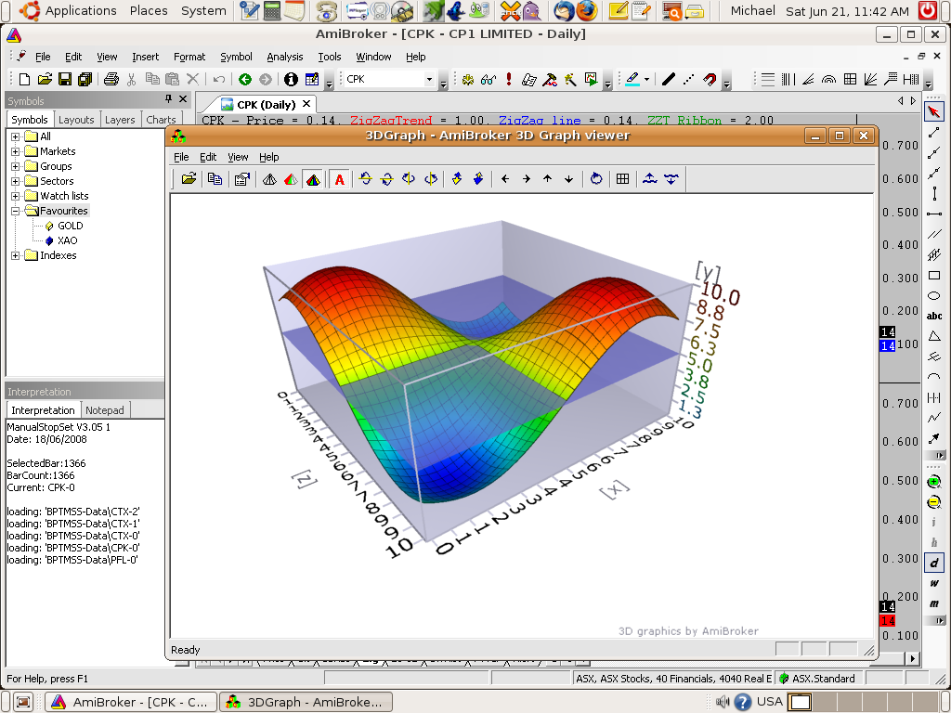Screen dimensions: 951x713
Task: Click Save floppy icon in AmiBroker toolbar
Action: coord(65,79)
